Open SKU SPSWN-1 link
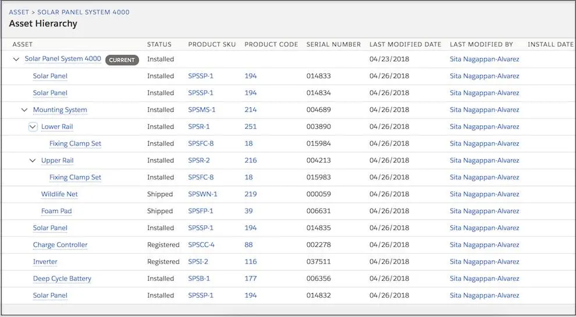The width and height of the screenshot is (576, 317). 202,194
